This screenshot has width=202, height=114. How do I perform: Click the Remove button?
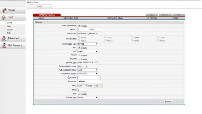tap(165, 15)
